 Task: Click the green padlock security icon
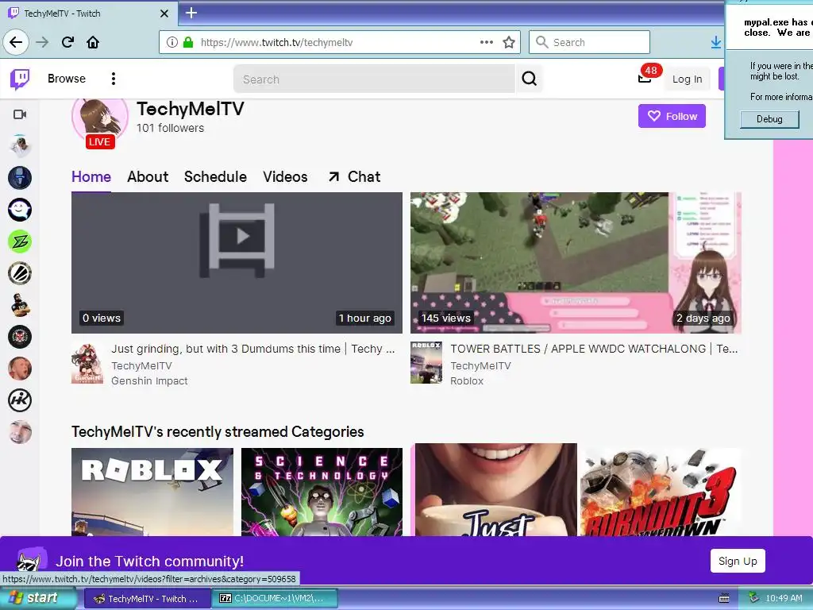[187, 42]
